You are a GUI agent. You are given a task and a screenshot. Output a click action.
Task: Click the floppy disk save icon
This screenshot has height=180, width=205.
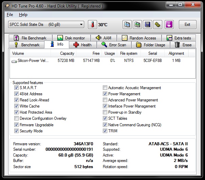pyautogui.click(x=147, y=24)
